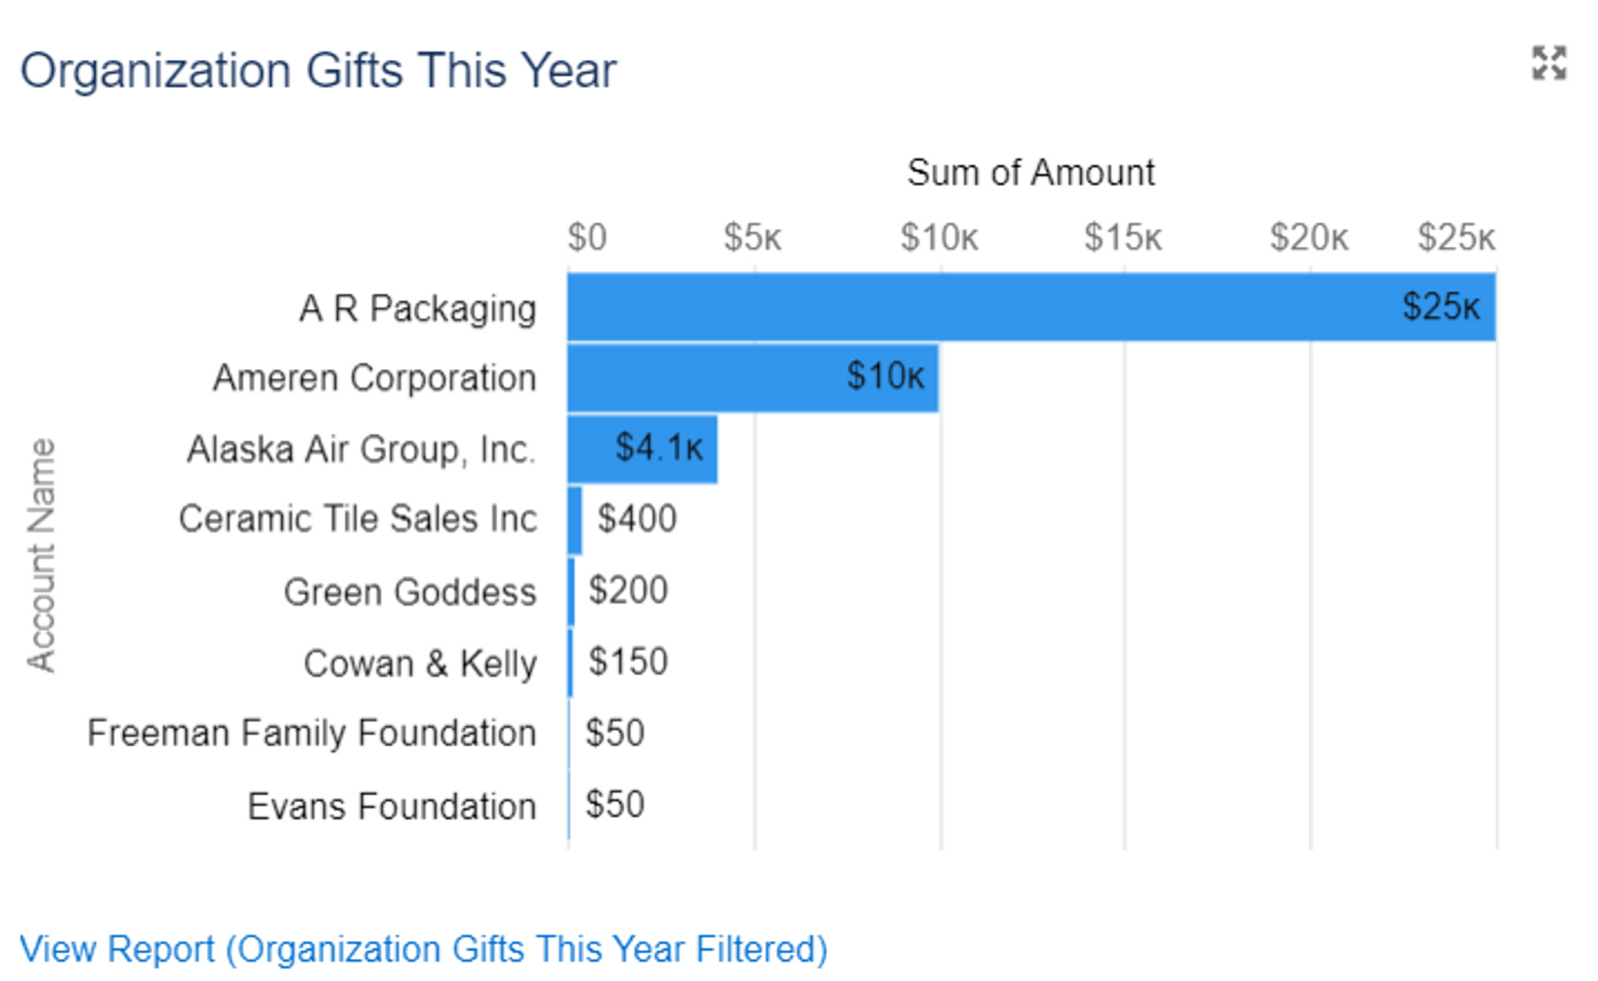
Task: Click the Alaska Air Group, Inc. label
Action: (x=360, y=449)
